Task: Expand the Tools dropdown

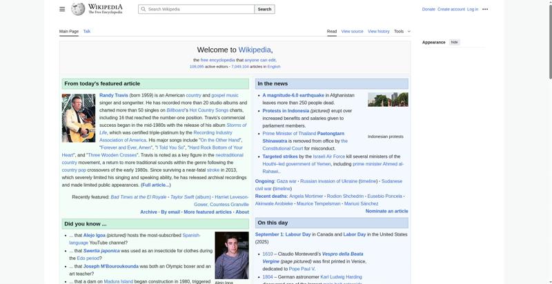Action: [x=402, y=31]
